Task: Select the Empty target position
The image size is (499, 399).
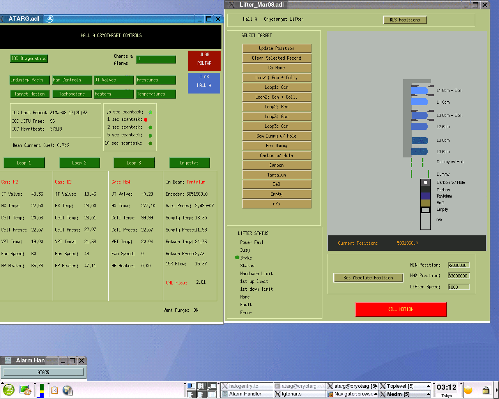Action: 277,194
